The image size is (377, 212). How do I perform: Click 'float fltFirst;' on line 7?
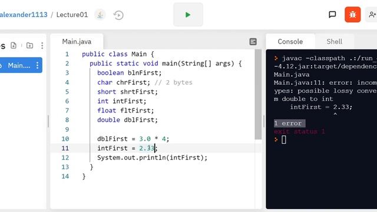(x=125, y=111)
